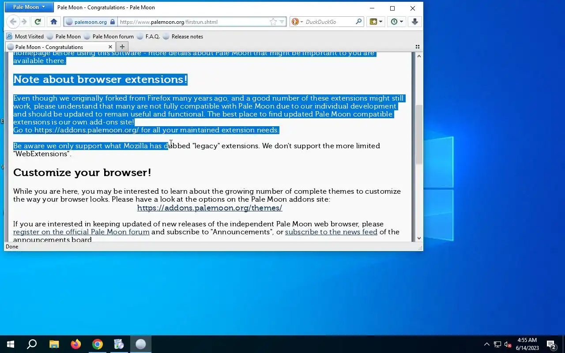Open the installer app icon in taskbar
Screen dimensions: 565x353
[x=119, y=344]
